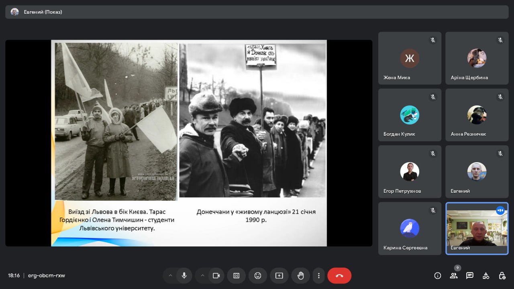Toggle the microphone button
Image resolution: width=514 pixels, height=289 pixels.
pyautogui.click(x=184, y=275)
